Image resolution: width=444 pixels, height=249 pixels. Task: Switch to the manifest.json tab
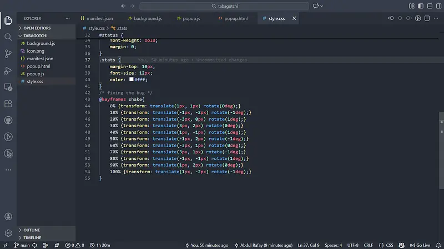pyautogui.click(x=99, y=18)
